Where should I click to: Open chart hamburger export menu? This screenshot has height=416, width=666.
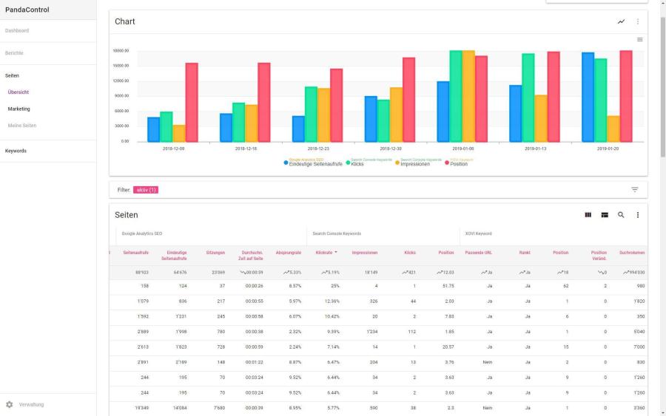click(x=639, y=39)
